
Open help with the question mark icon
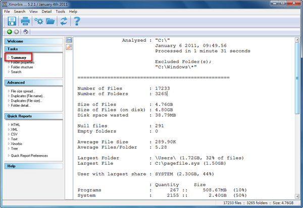[77, 21]
